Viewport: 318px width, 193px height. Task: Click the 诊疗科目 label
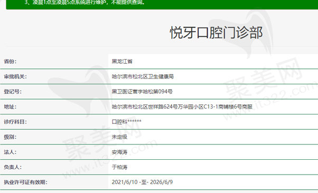click(15, 122)
